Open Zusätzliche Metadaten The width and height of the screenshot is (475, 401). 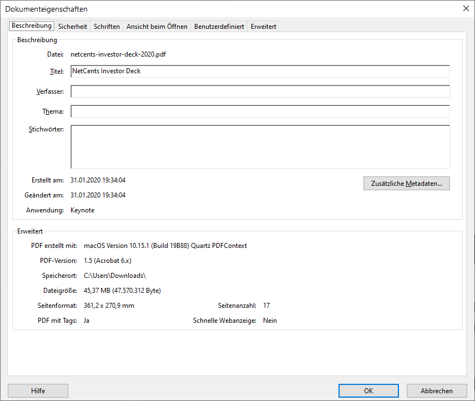406,183
